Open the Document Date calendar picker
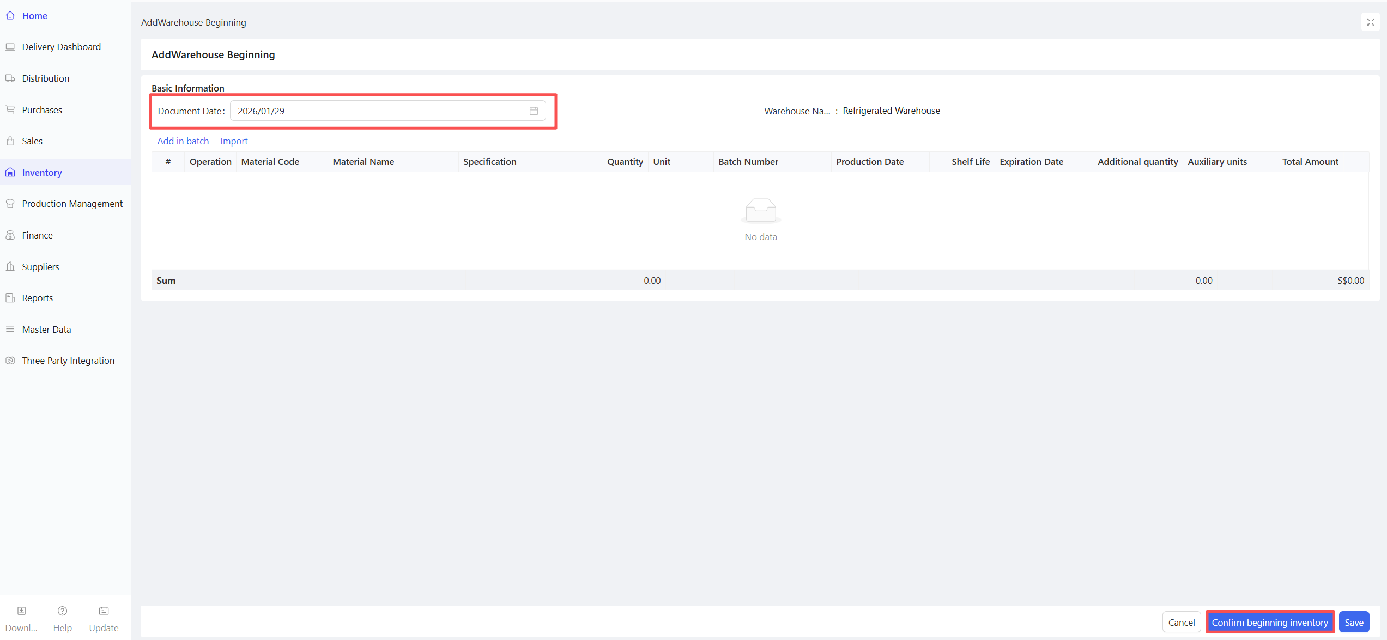 click(x=534, y=111)
